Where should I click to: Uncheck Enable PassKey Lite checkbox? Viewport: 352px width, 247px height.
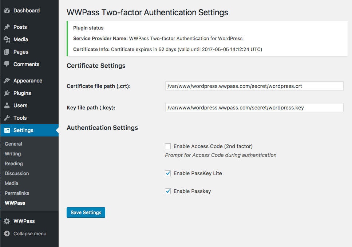[168, 173]
